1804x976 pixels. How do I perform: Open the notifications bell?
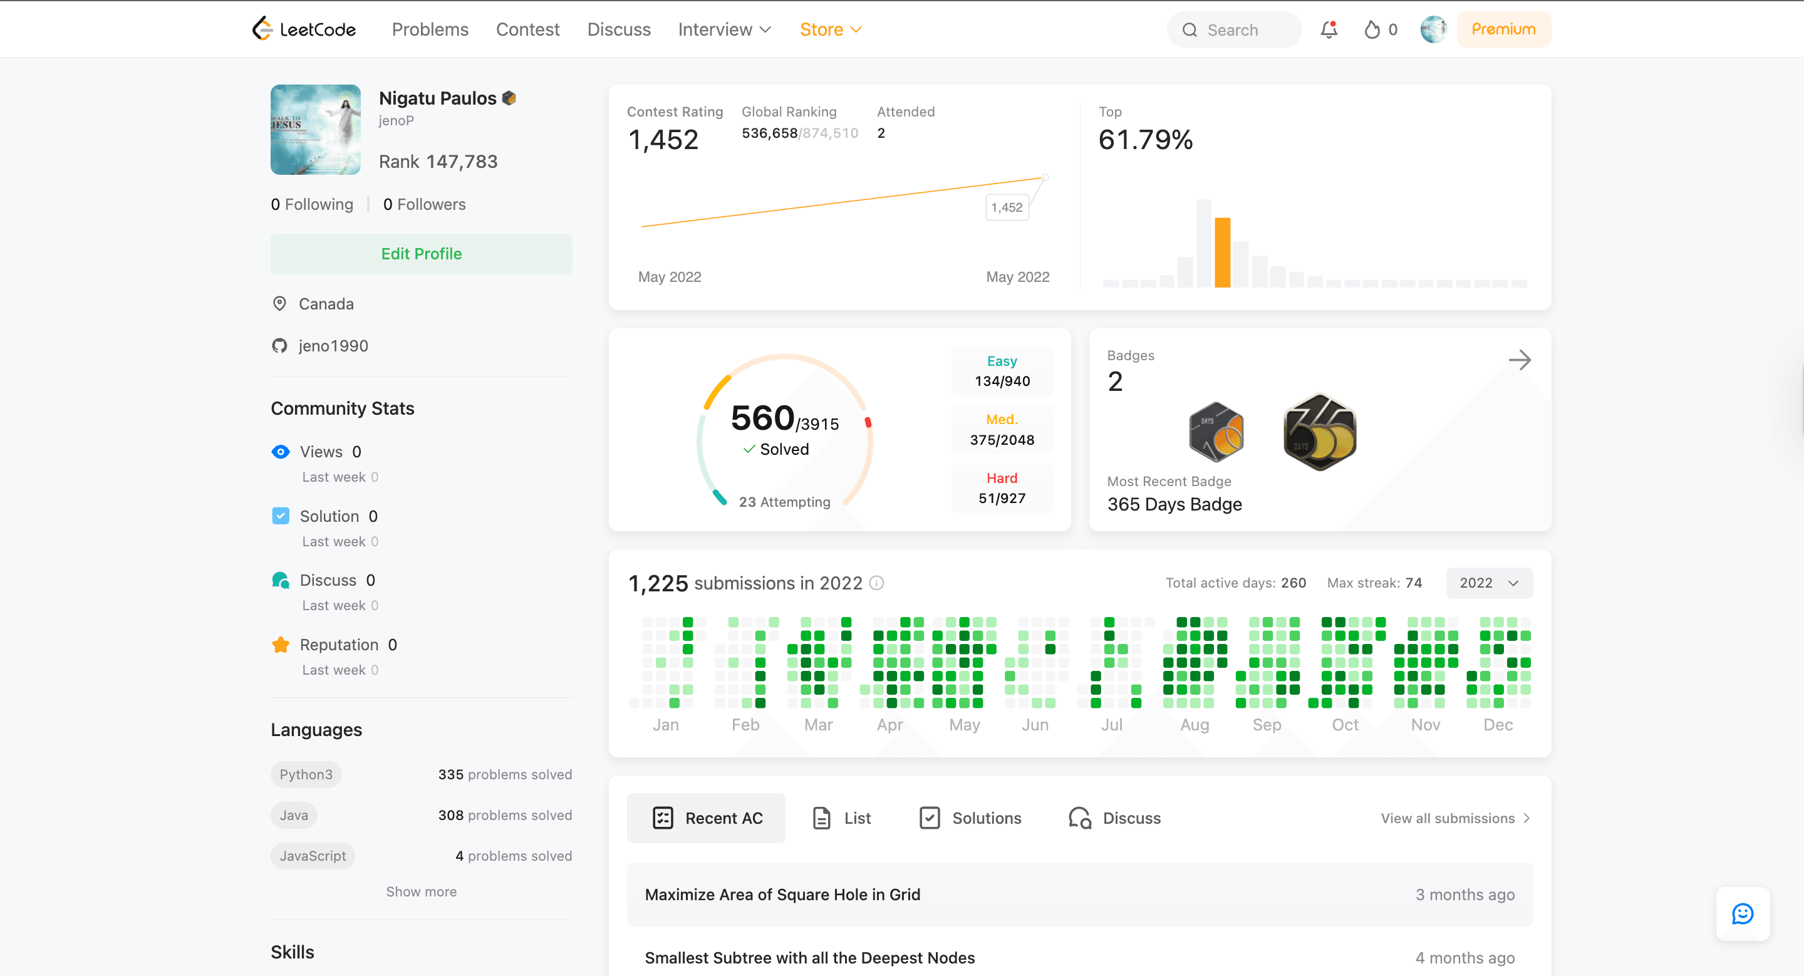[1329, 29]
